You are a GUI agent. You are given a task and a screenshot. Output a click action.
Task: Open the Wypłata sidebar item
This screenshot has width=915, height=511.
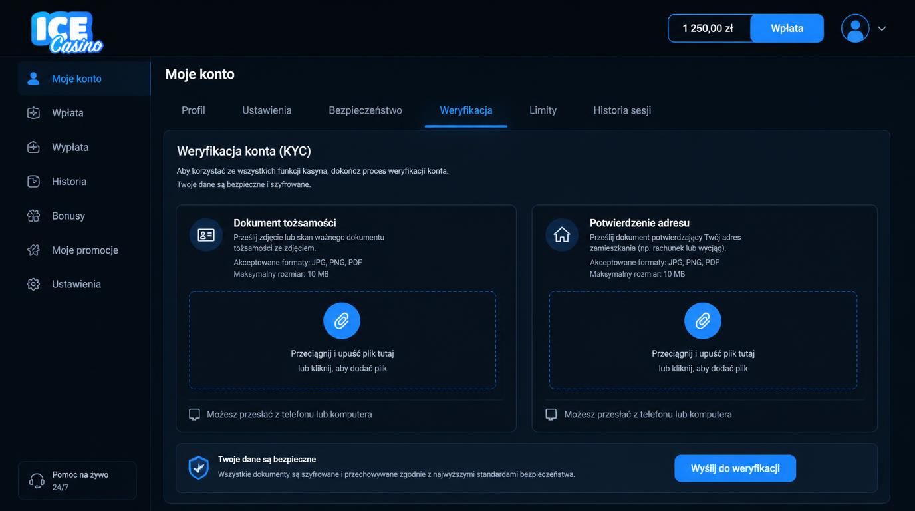pyautogui.click(x=84, y=147)
